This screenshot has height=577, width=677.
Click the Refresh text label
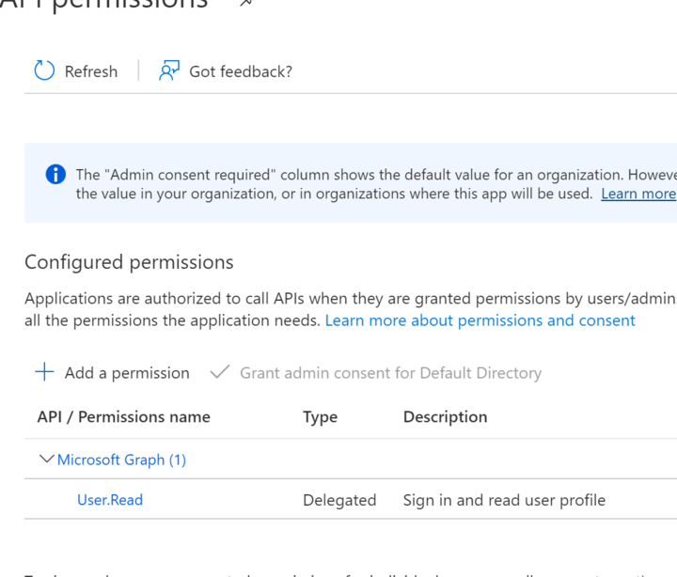click(91, 71)
